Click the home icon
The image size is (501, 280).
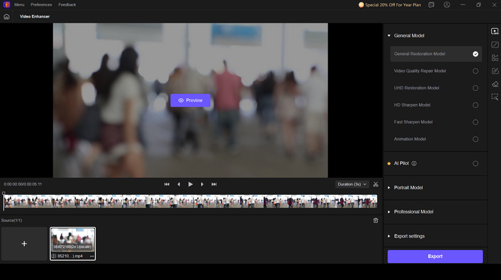(x=6, y=16)
